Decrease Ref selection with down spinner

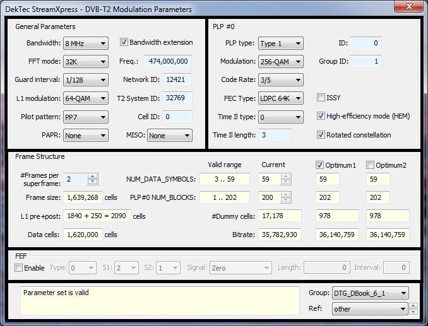413,311
